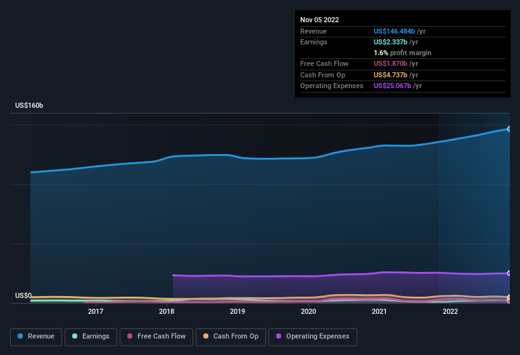Toggle the Revenue series legend button
Viewport: 520px width, 355px height.
pos(36,337)
